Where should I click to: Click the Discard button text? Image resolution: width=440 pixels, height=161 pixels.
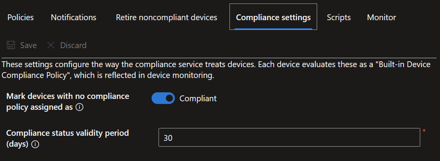pyautogui.click(x=73, y=45)
